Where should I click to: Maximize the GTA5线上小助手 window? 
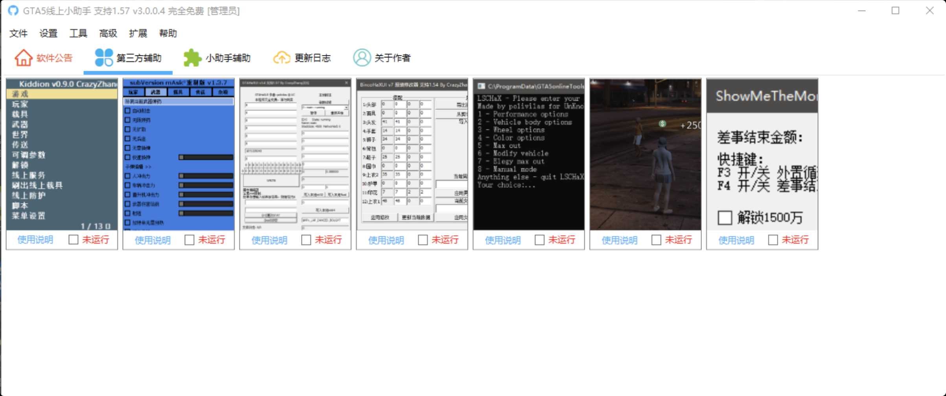click(x=896, y=11)
